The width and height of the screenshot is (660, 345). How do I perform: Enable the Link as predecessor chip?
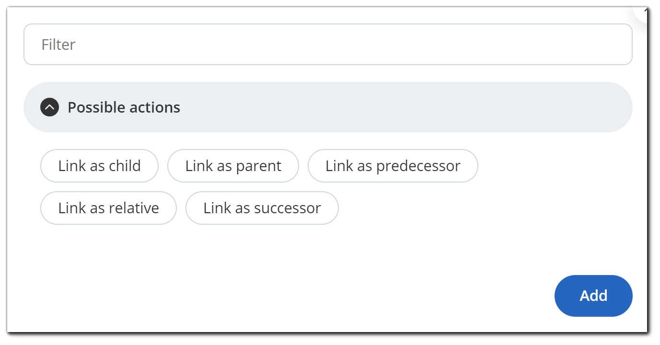(x=393, y=166)
